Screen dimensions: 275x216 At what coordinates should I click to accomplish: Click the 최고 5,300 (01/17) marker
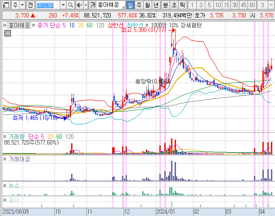(x=144, y=30)
